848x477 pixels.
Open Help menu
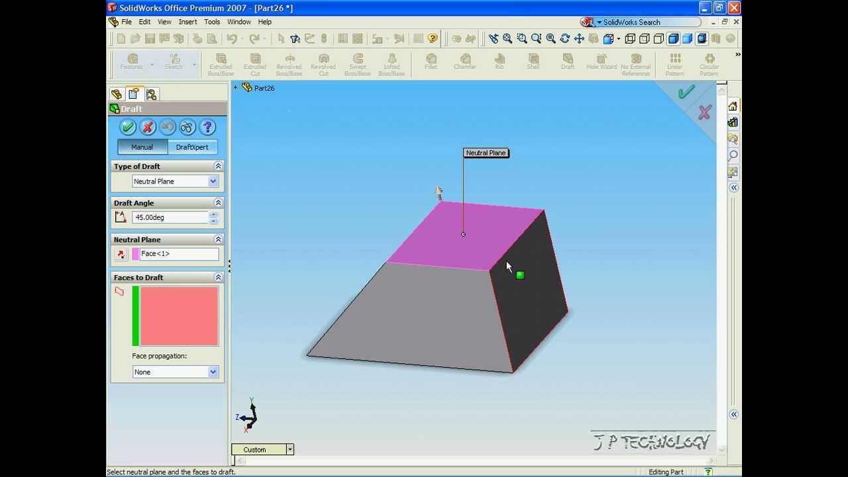pos(264,22)
